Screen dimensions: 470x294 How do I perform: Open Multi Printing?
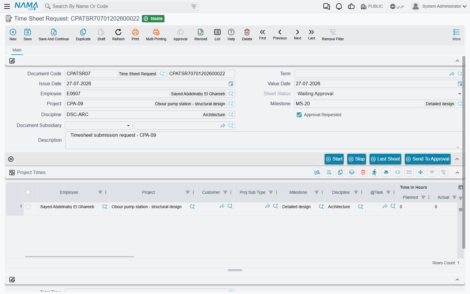156,35
